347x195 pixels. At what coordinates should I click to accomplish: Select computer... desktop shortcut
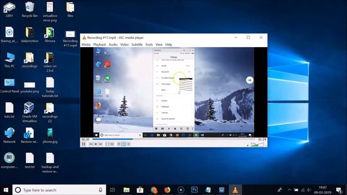[9, 160]
